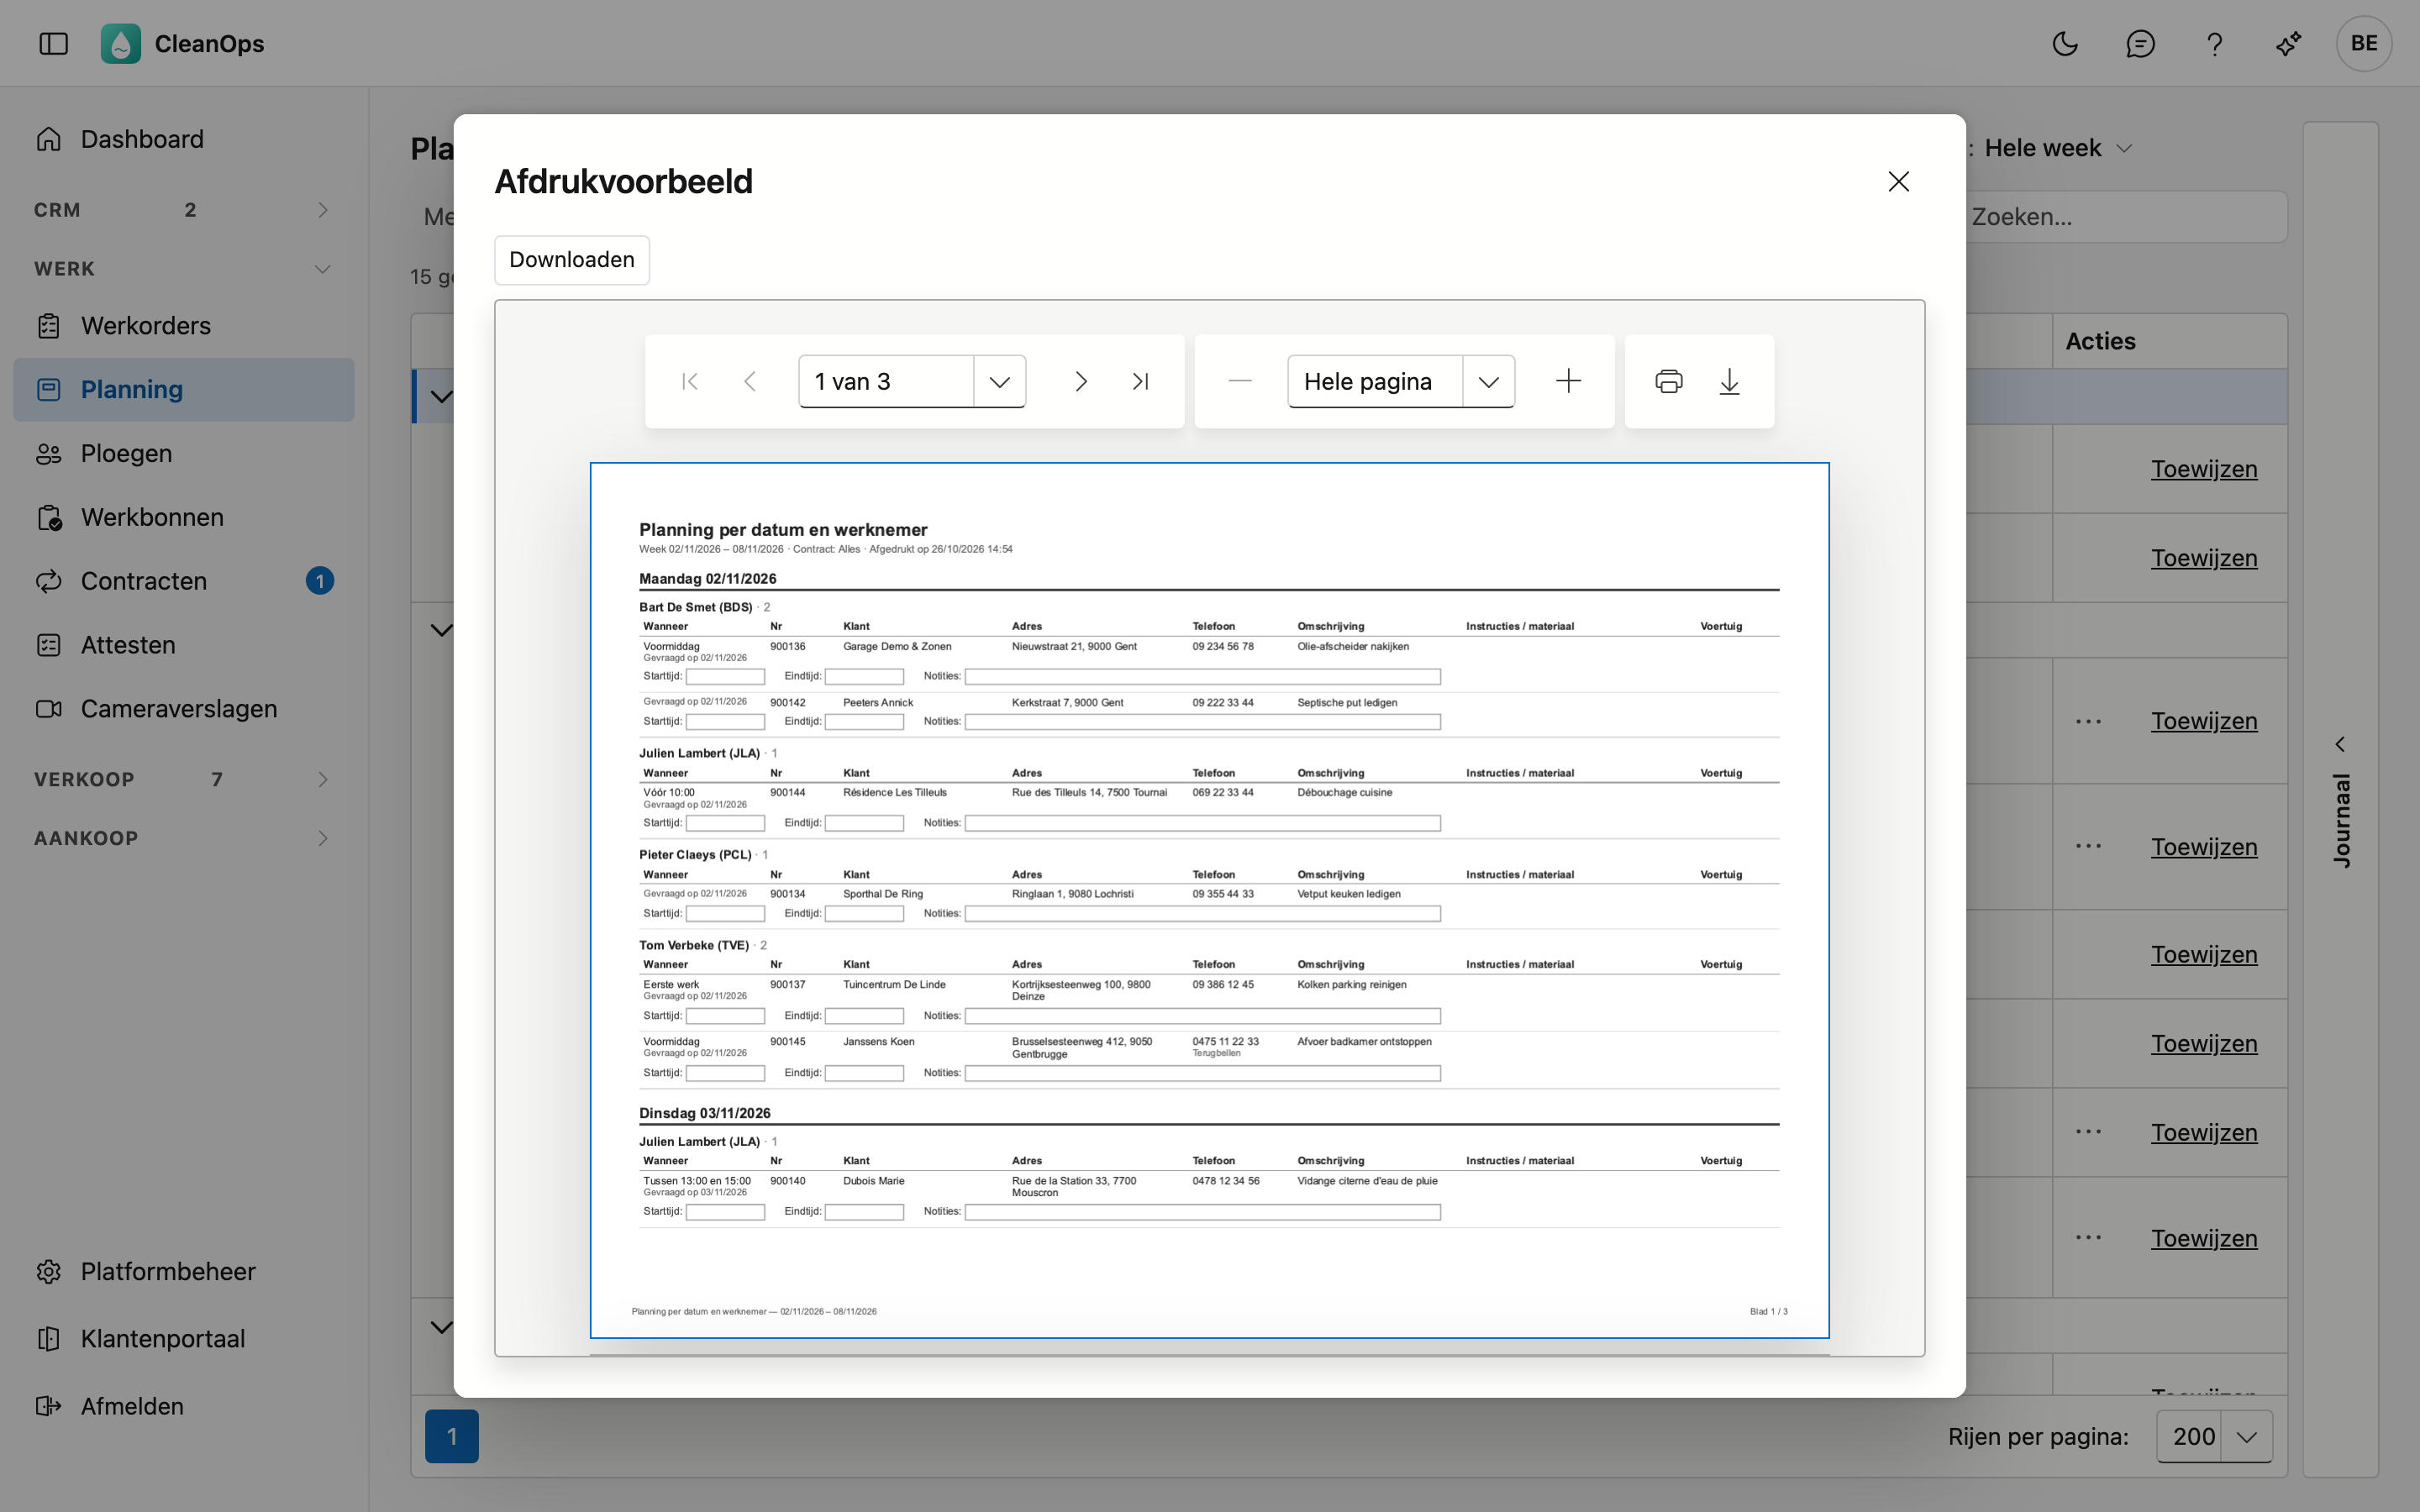The height and width of the screenshot is (1512, 2420).
Task: Expand the Journaal side panel
Action: (2340, 800)
